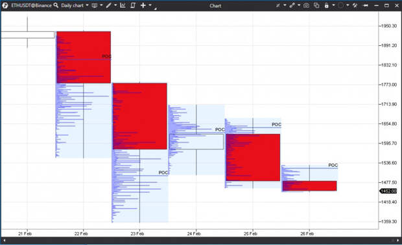Open chart settings via tools wrench icon

(355, 5)
